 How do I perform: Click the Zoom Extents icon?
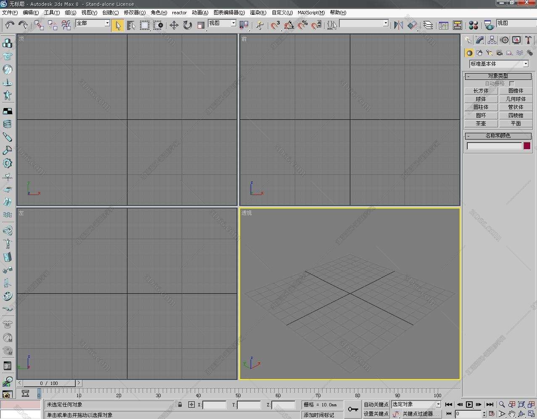[521, 404]
